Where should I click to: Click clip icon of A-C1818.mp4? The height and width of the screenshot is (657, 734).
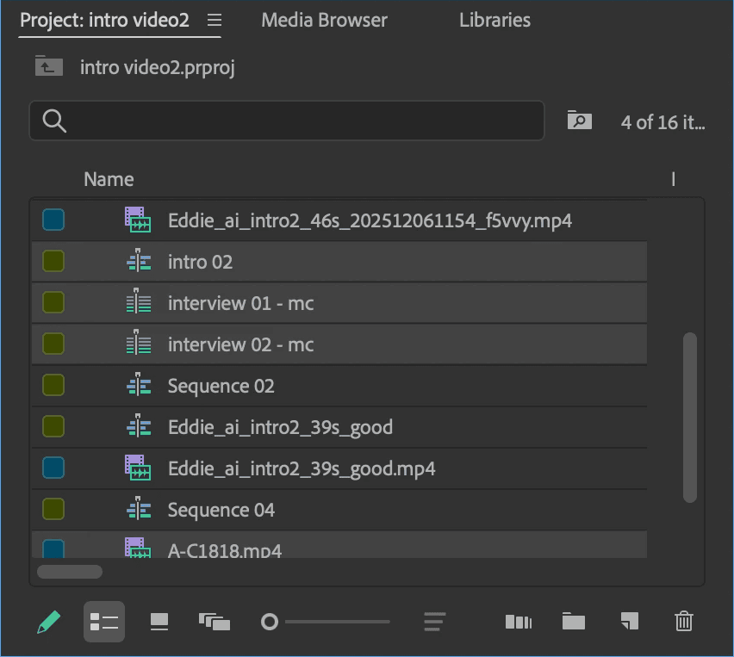tap(138, 548)
